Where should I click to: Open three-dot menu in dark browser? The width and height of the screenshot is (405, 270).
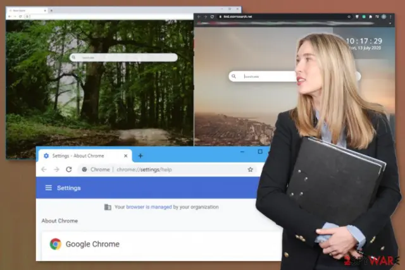(x=390, y=16)
